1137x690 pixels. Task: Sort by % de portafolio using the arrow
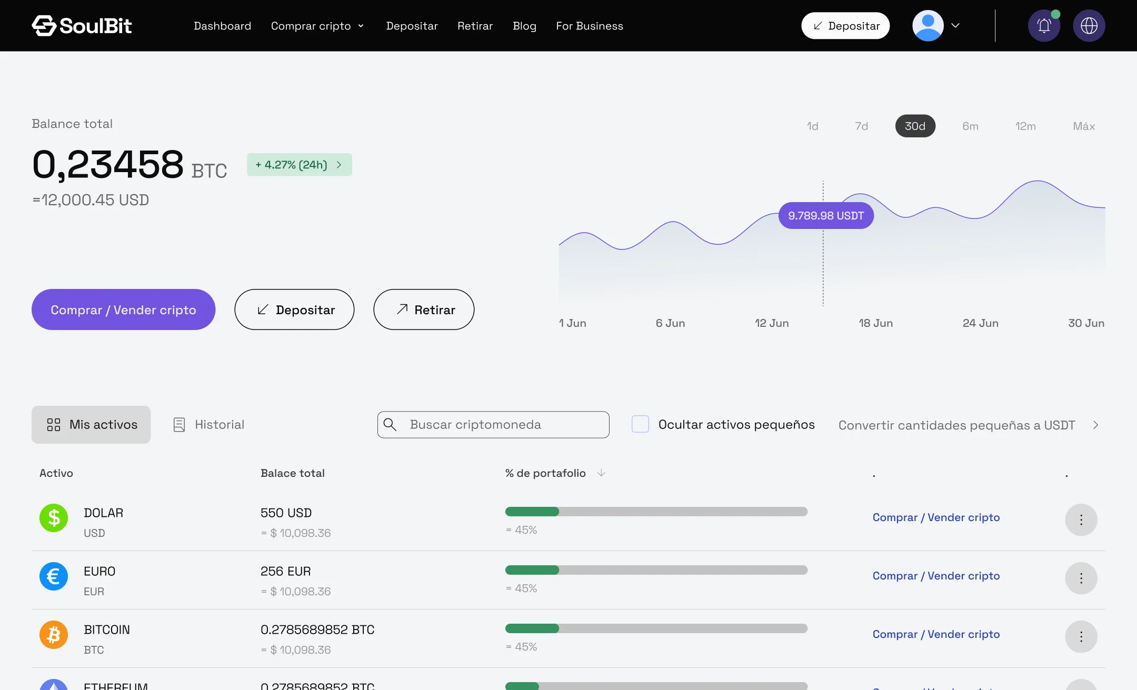pyautogui.click(x=601, y=473)
